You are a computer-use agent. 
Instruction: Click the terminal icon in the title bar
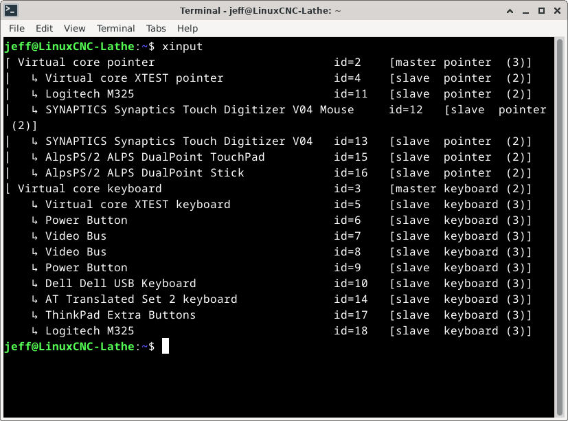(x=11, y=10)
